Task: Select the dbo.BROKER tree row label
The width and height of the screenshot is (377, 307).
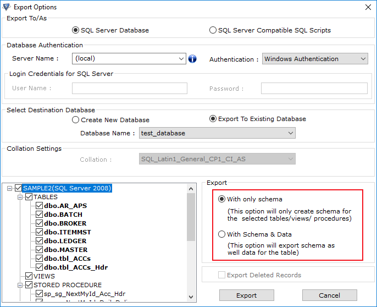Action: (x=65, y=223)
